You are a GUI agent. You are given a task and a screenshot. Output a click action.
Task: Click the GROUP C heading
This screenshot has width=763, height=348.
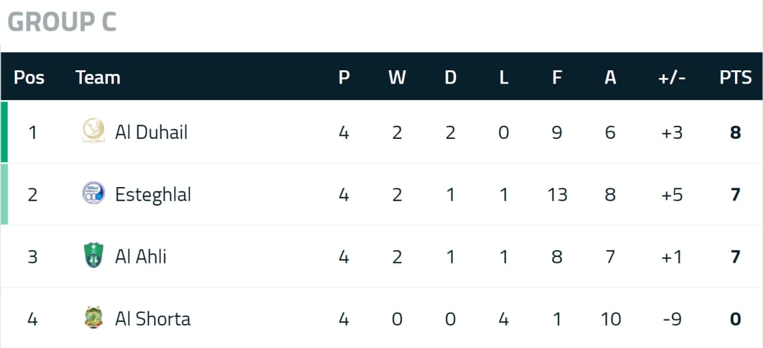coord(61,22)
